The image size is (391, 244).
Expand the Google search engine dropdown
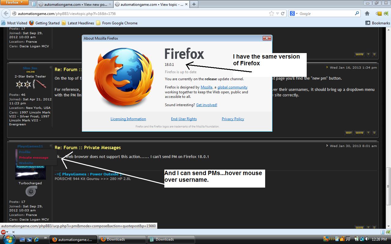294,13
